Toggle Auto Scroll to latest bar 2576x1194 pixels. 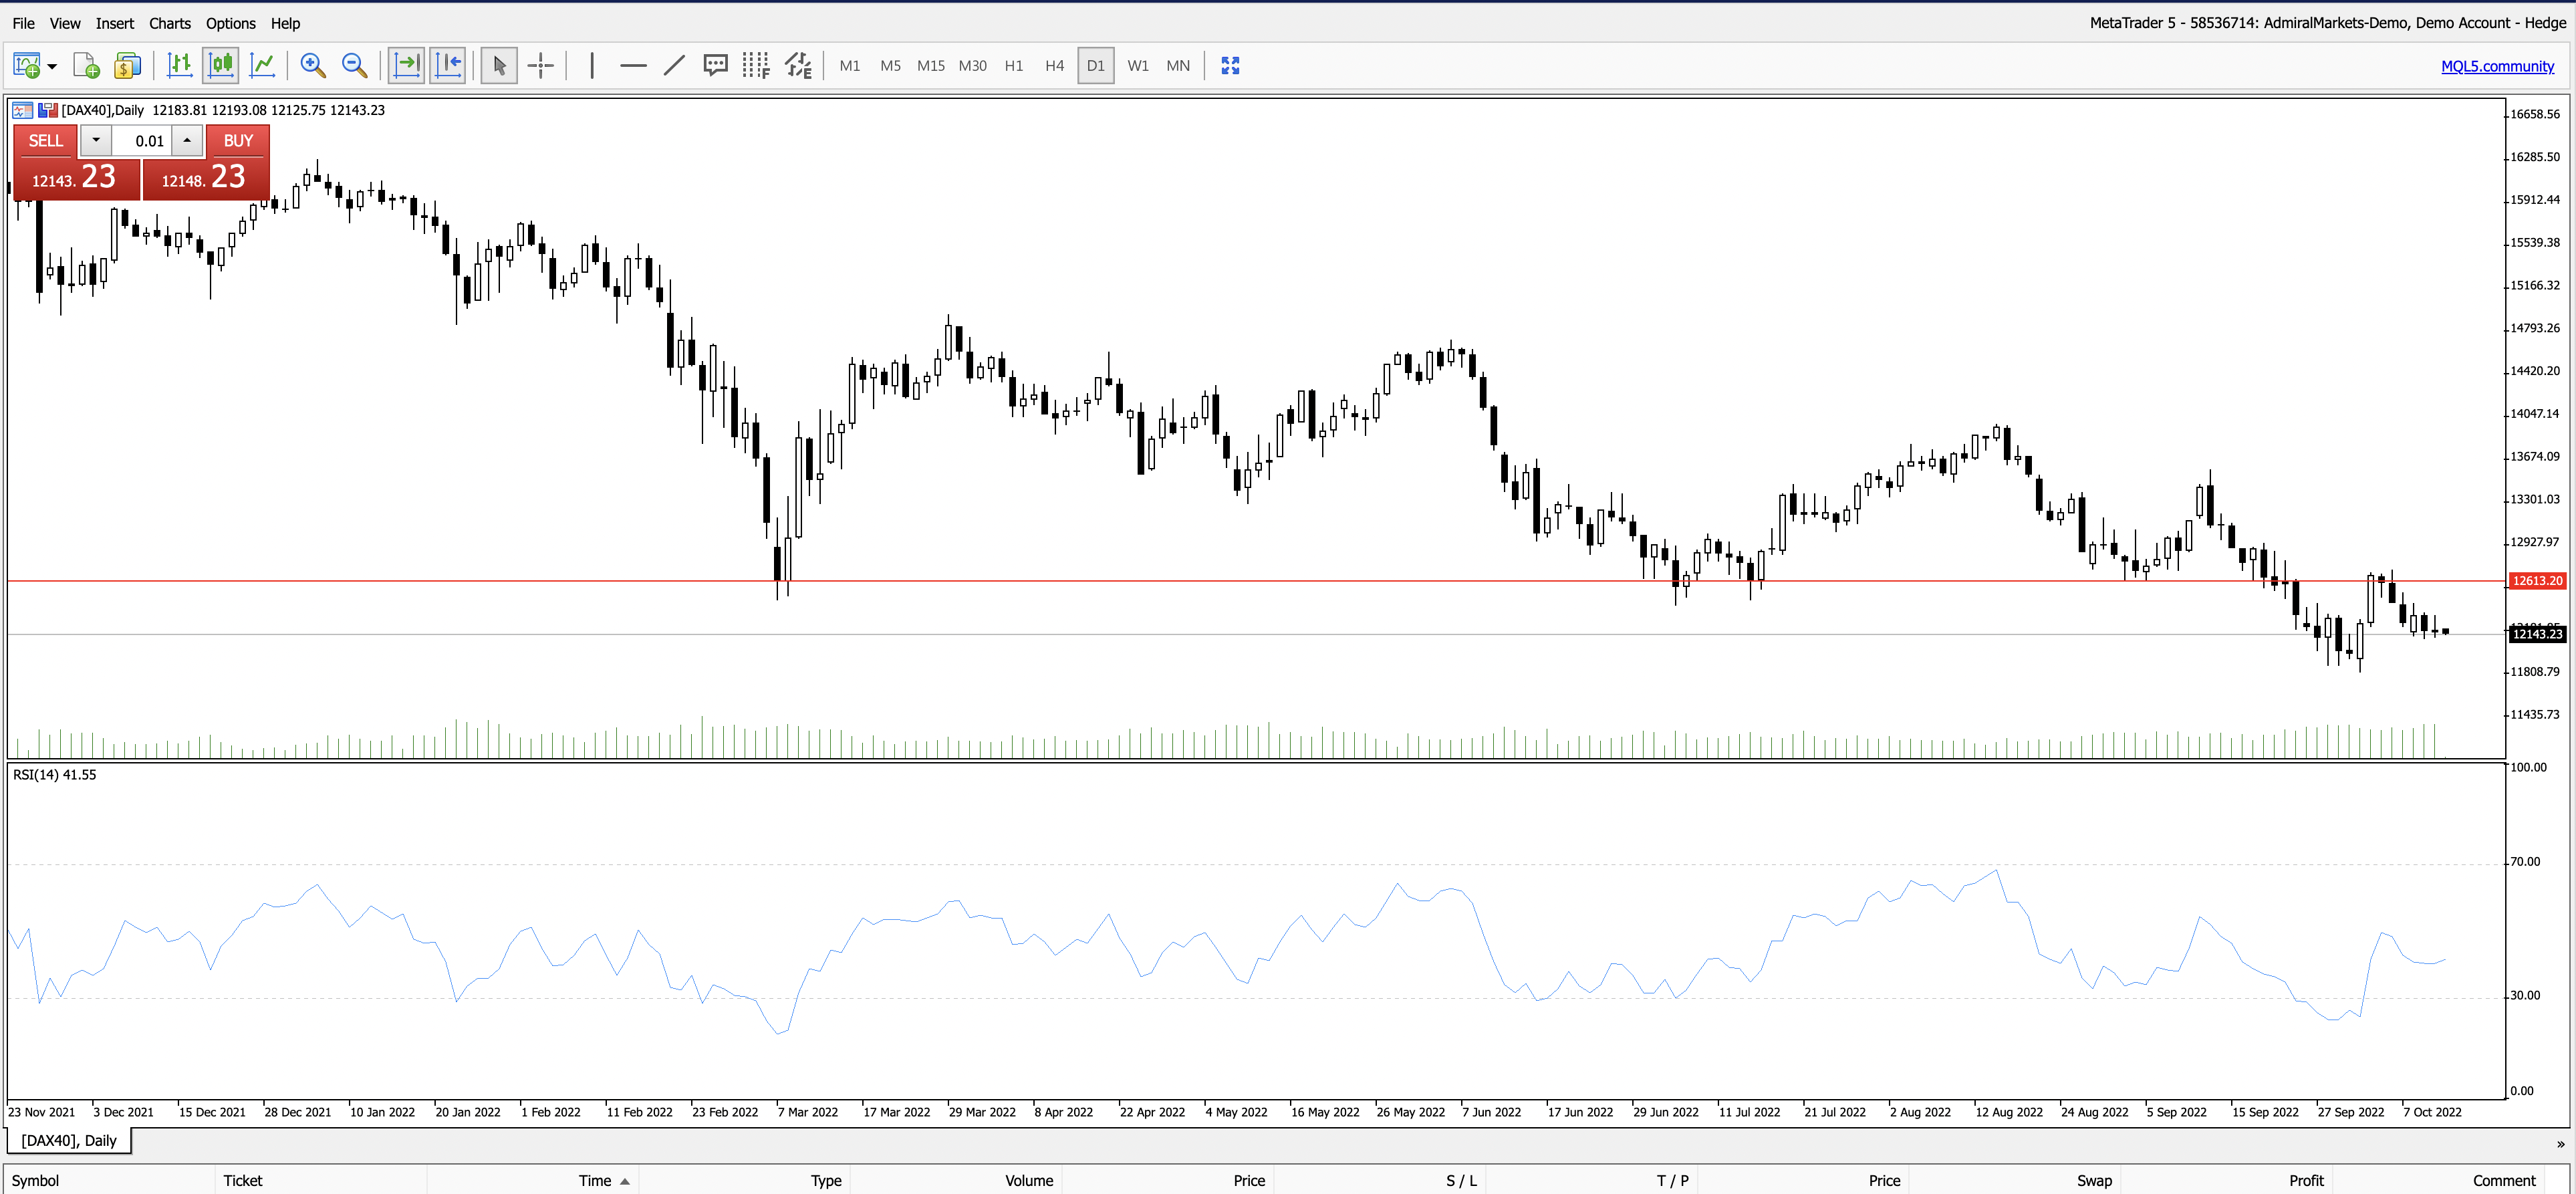406,66
